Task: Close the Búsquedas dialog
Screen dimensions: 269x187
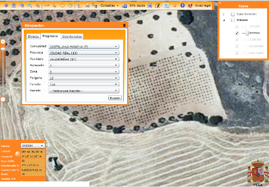Action: (x=125, y=25)
